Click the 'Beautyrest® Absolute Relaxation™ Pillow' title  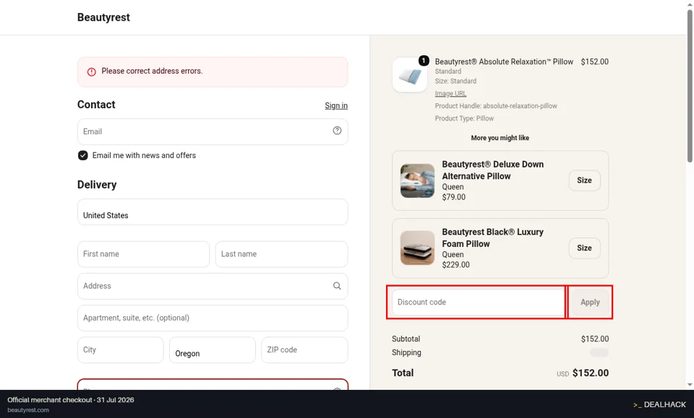(x=504, y=62)
